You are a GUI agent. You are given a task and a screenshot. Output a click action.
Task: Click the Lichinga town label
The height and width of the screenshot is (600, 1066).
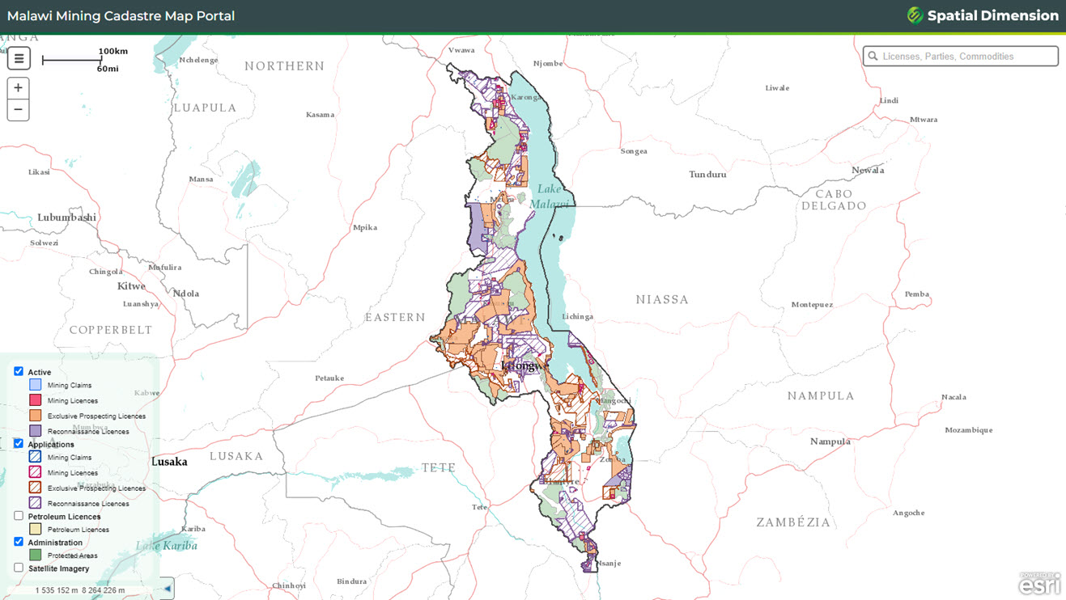577,317
